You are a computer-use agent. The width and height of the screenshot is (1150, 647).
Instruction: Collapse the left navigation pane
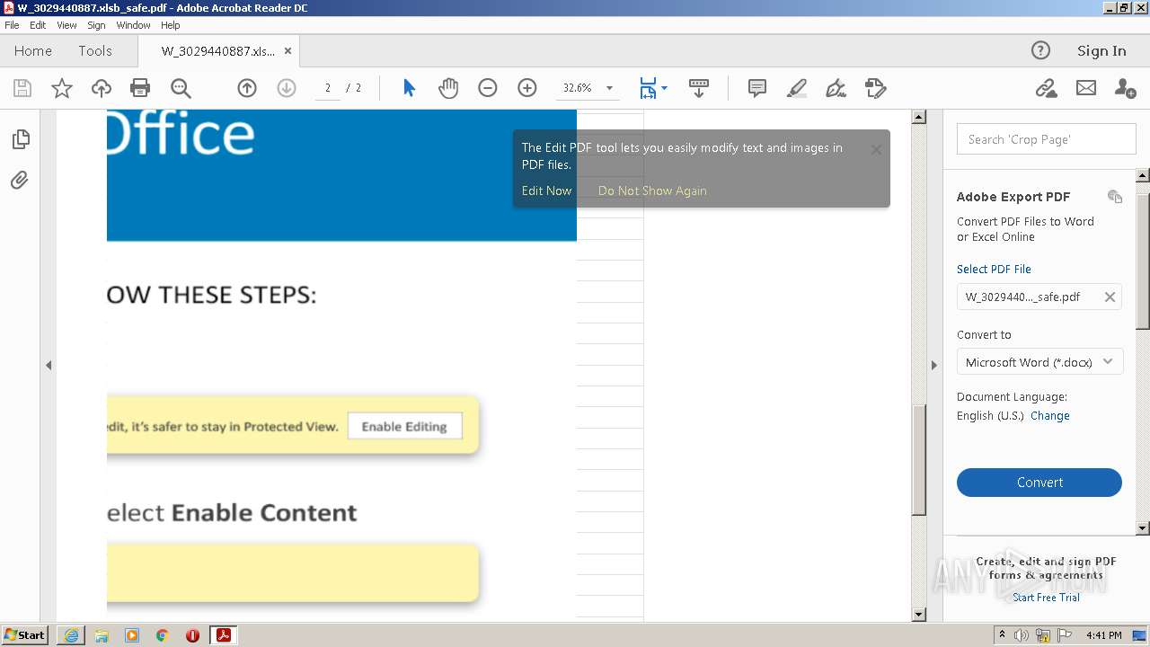click(x=49, y=365)
